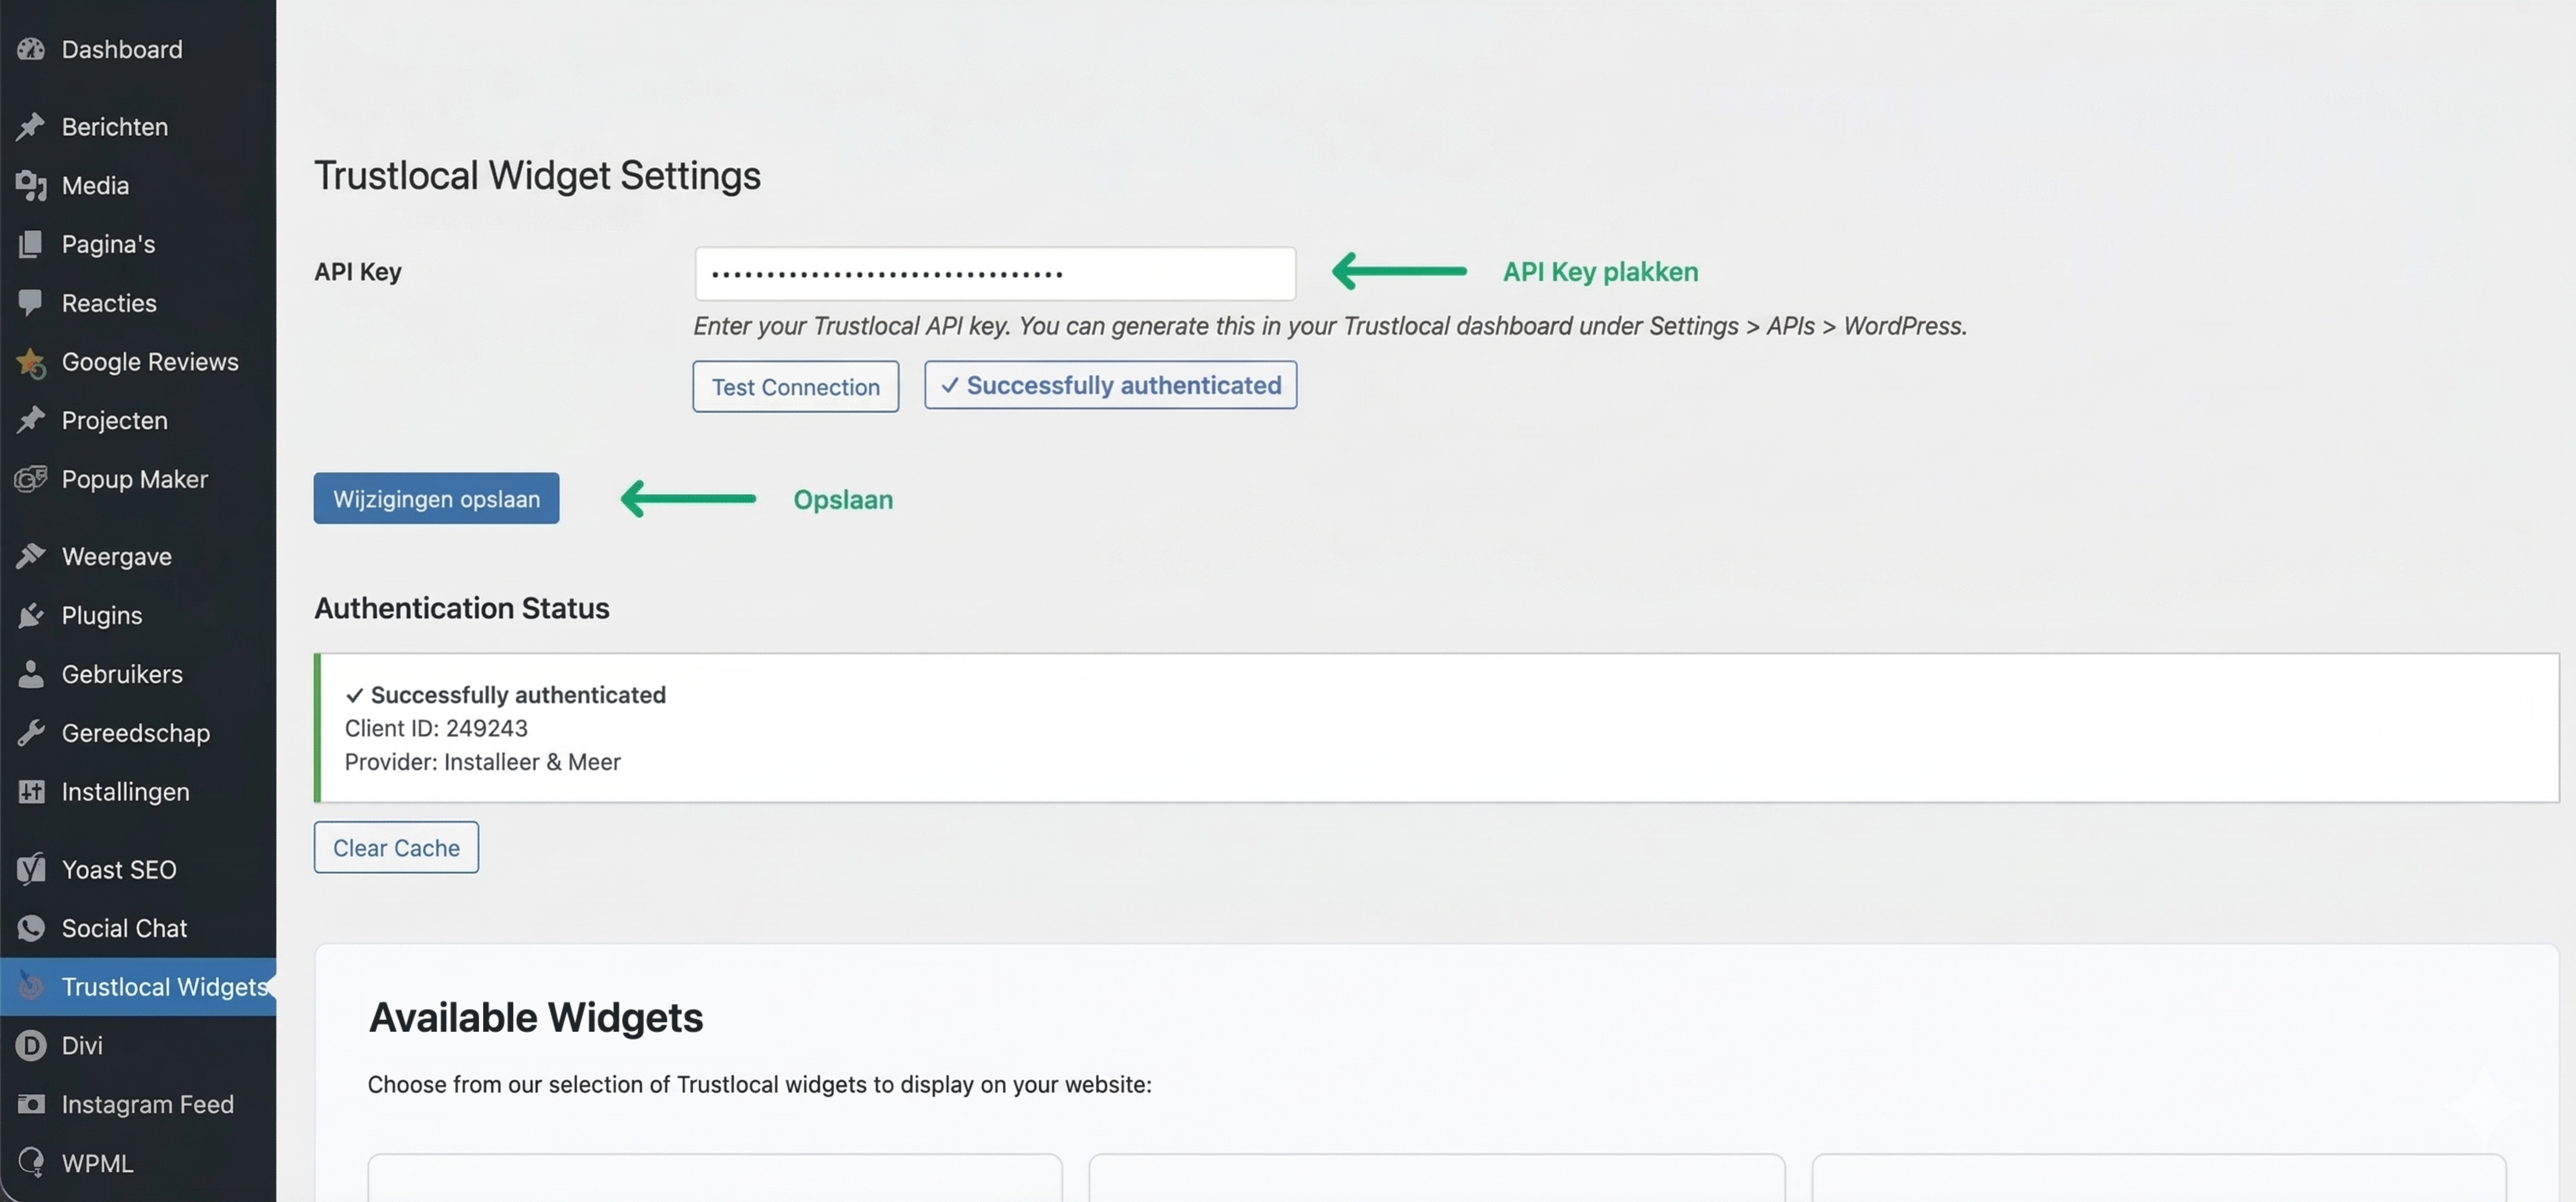Viewport: 2576px width, 1202px height.
Task: Open the Social Chat menu label
Action: [x=124, y=928]
